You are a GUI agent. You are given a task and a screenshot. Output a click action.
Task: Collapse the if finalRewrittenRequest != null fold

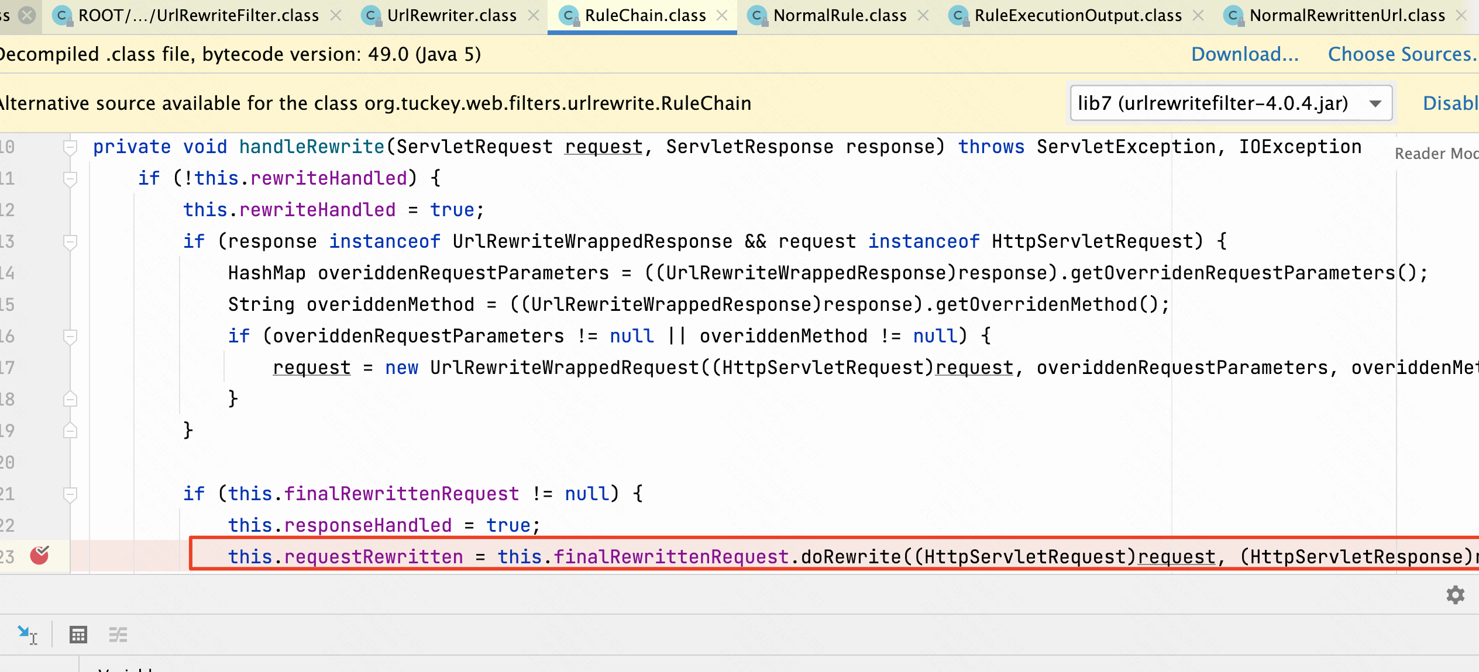click(70, 494)
